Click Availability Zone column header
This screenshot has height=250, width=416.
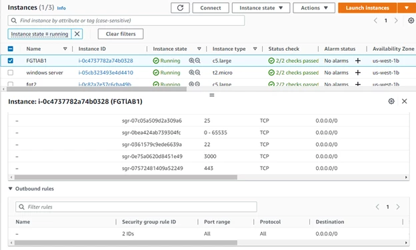pos(393,49)
